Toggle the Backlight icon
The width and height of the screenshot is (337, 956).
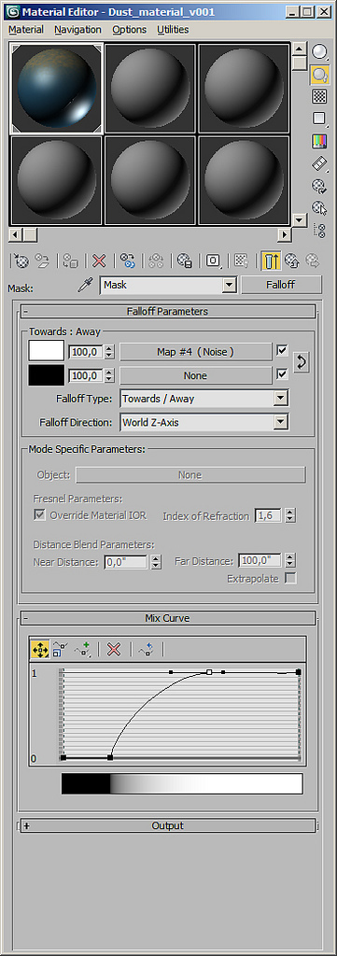[319, 75]
